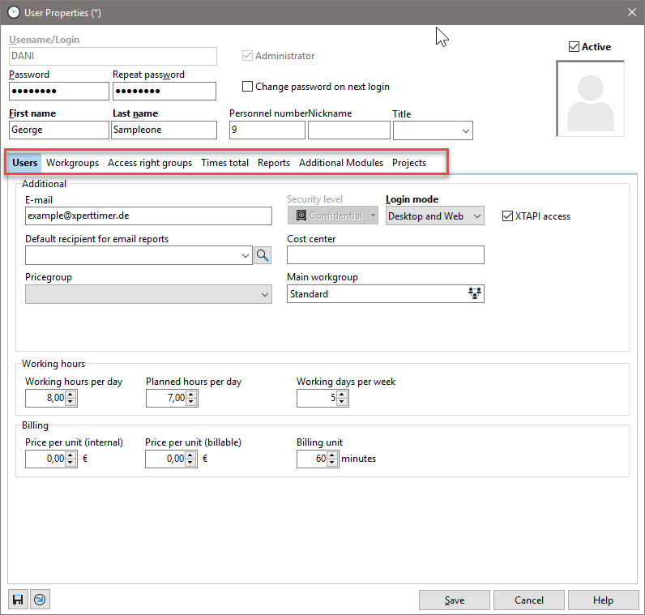The height and width of the screenshot is (615, 645).
Task: Switch to the Workgroups tab
Action: click(x=72, y=163)
